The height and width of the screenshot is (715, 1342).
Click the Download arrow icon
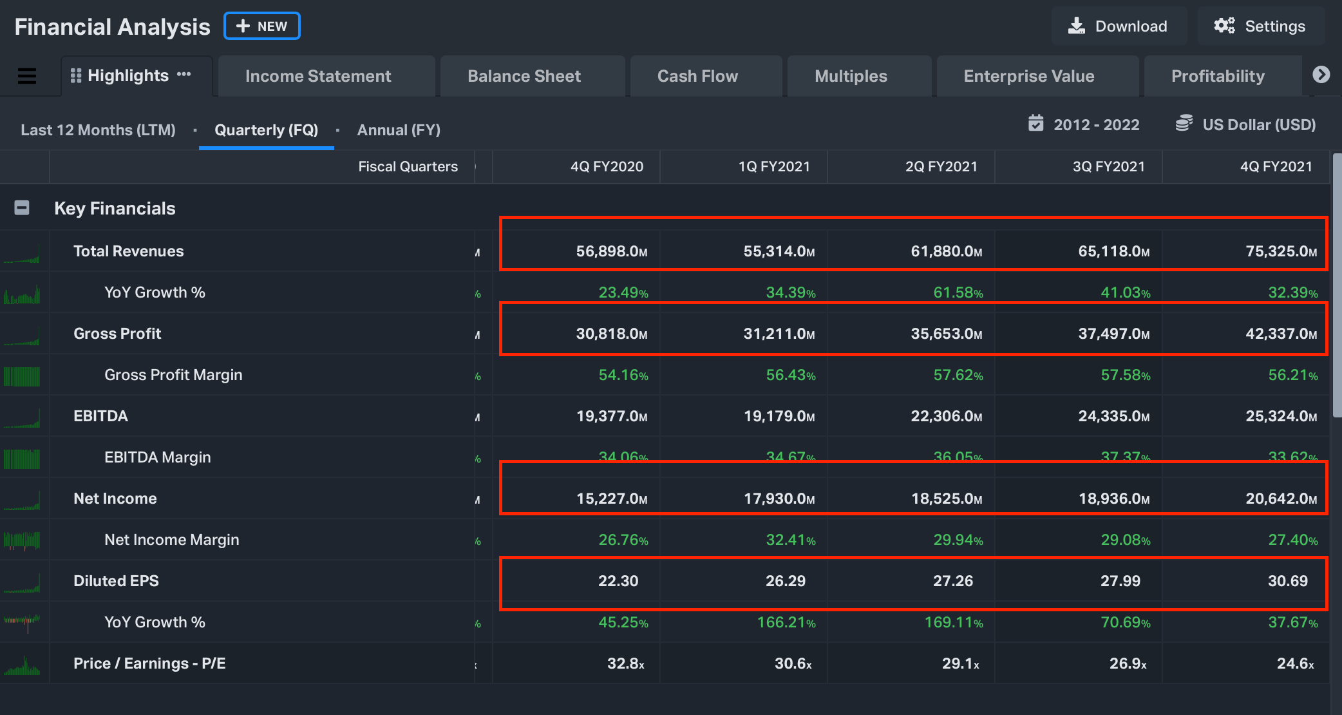(1076, 26)
